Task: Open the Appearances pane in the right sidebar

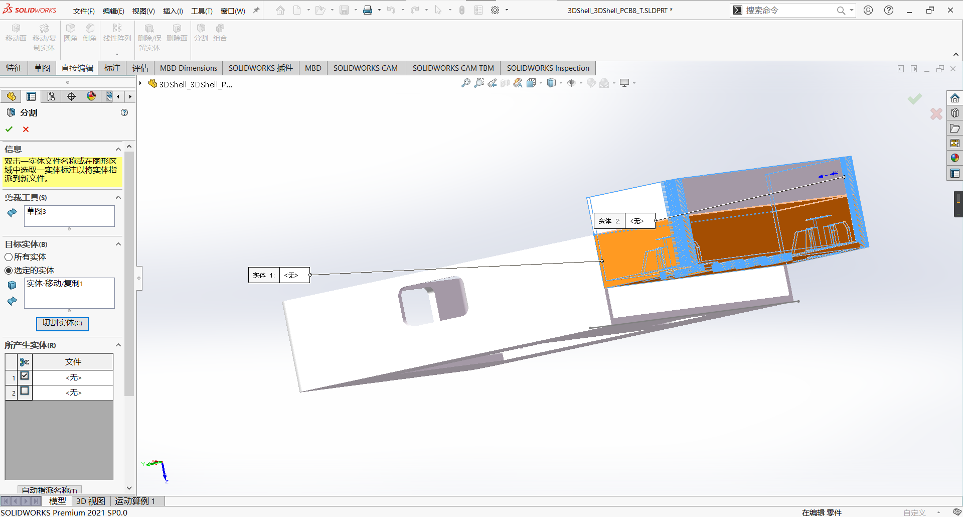Action: (x=955, y=158)
